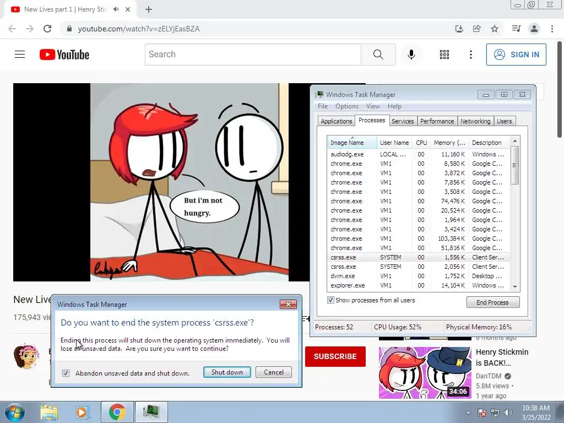The image size is (564, 423).
Task: Switch to the Services tab
Action: pyautogui.click(x=403, y=121)
